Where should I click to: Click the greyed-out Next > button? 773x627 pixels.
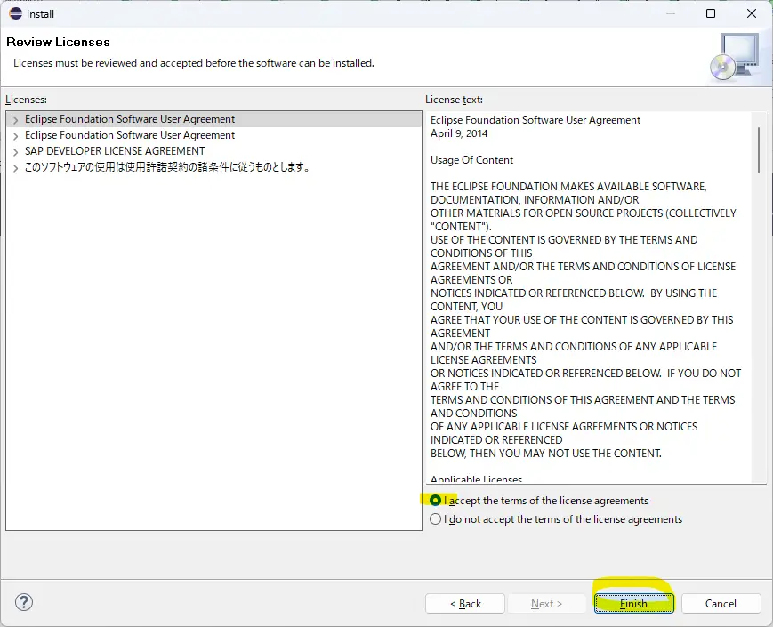pyautogui.click(x=546, y=603)
